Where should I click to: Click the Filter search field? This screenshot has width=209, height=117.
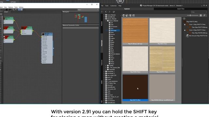point(199,12)
